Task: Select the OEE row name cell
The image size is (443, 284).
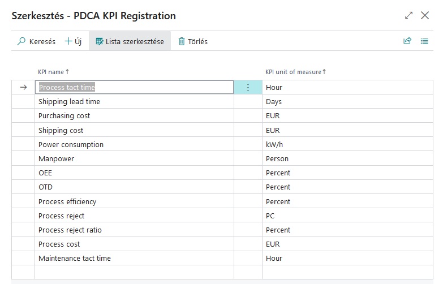Action: pos(45,173)
